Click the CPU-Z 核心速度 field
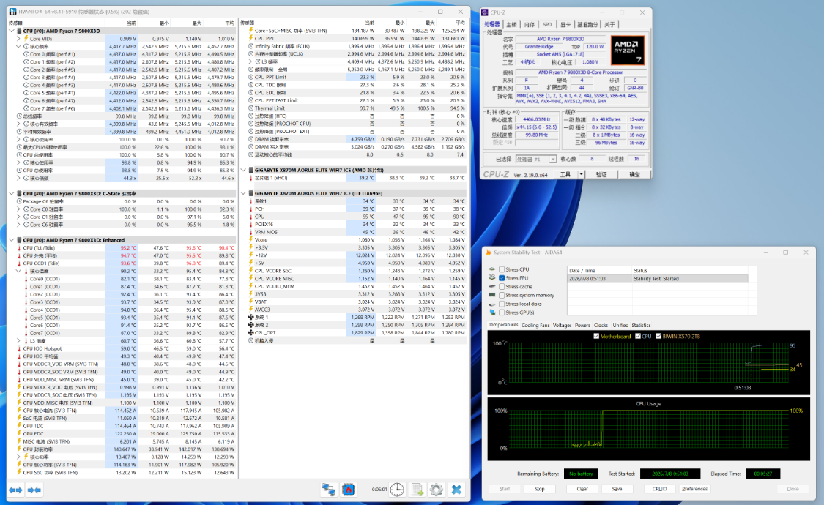This screenshot has height=505, width=824. 537,119
